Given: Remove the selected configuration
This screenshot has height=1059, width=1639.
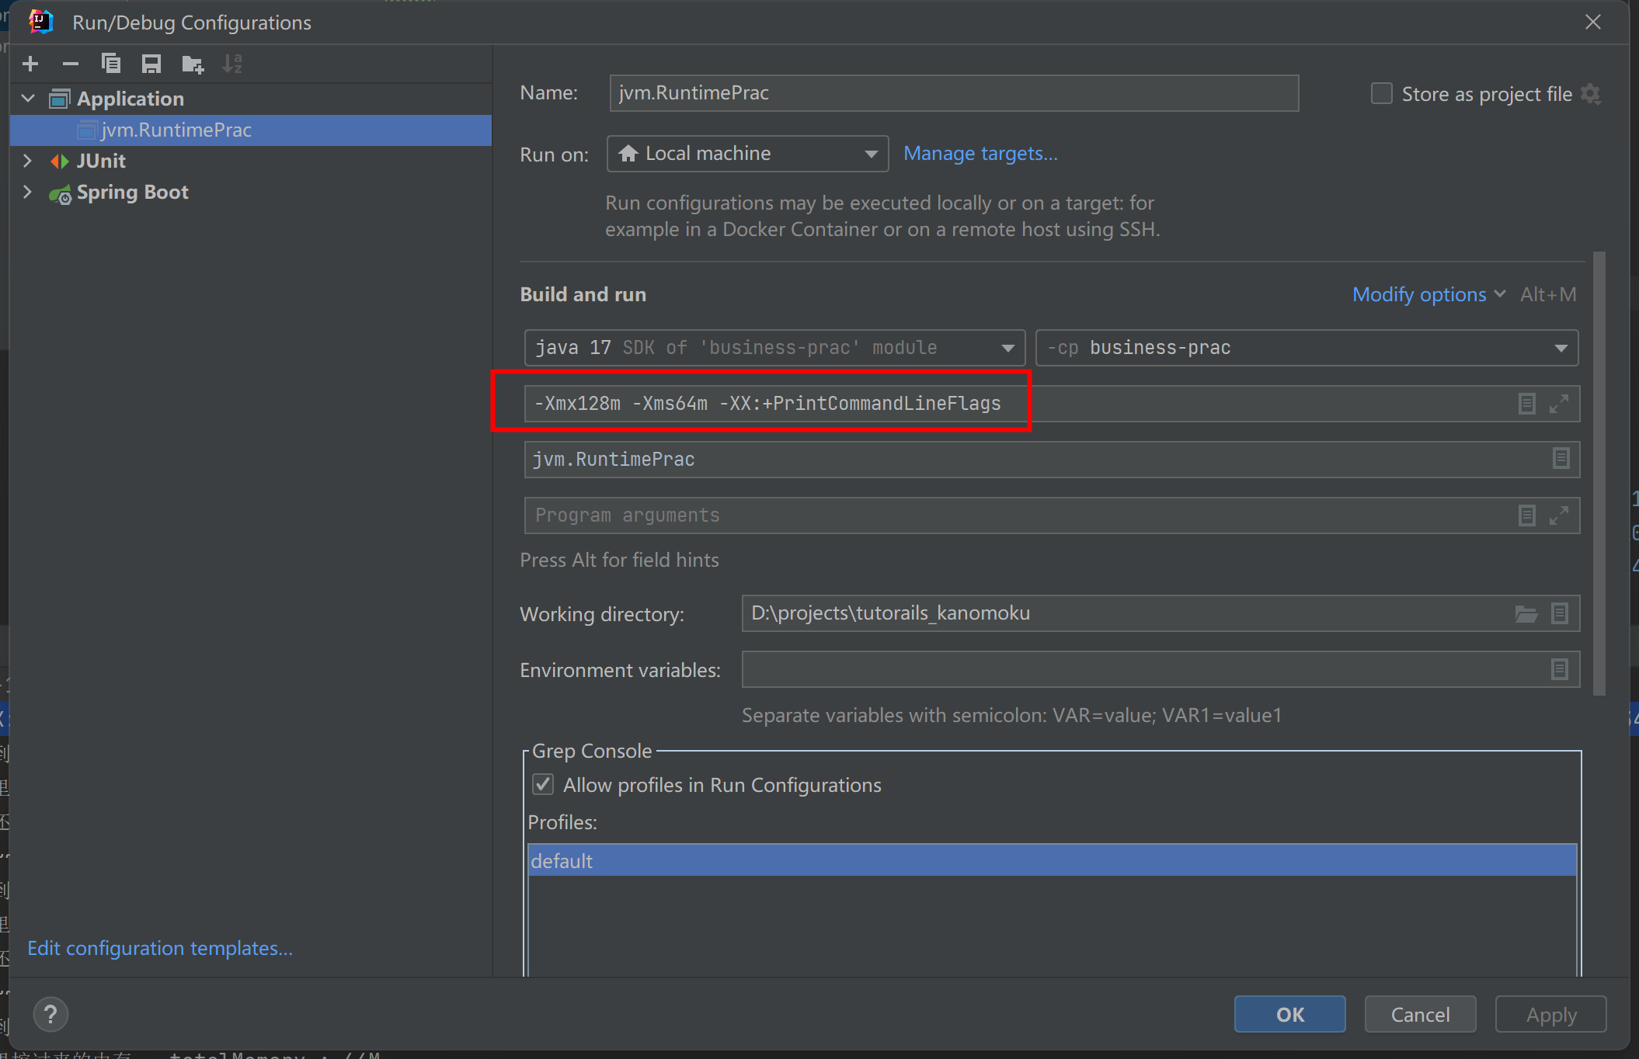Looking at the screenshot, I should (71, 64).
